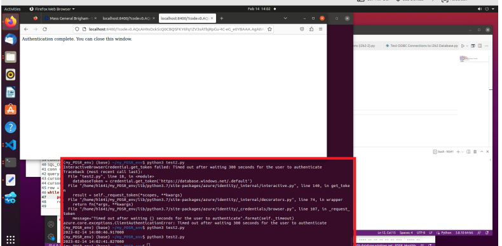Open a new Firefox tab
502x246 pixels.
coord(221,18)
